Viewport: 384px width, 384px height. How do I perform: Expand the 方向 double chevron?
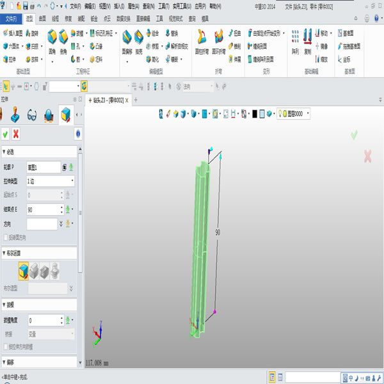pos(61,223)
